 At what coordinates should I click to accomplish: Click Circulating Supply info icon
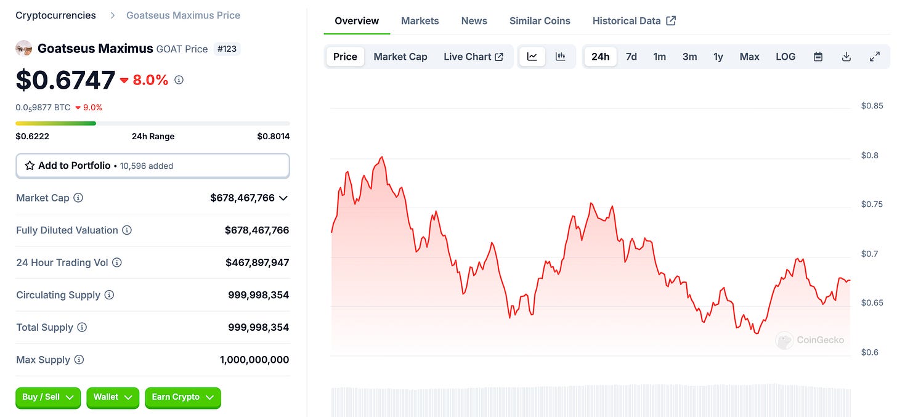coord(109,295)
